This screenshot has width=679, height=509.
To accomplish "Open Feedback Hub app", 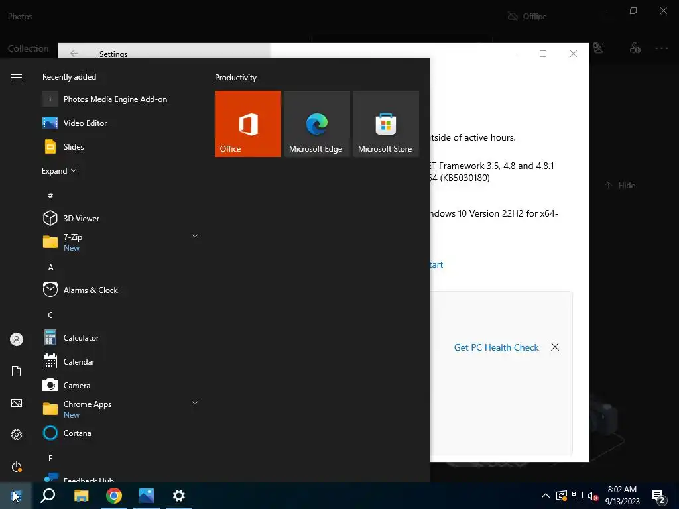I will 121,479.
